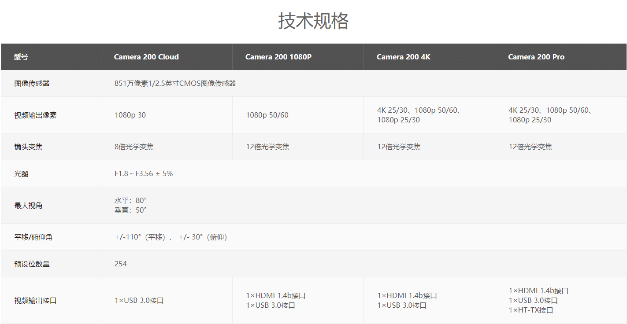The image size is (627, 324).
Task: Click the 视频输出接口 row label
Action: (x=35, y=301)
